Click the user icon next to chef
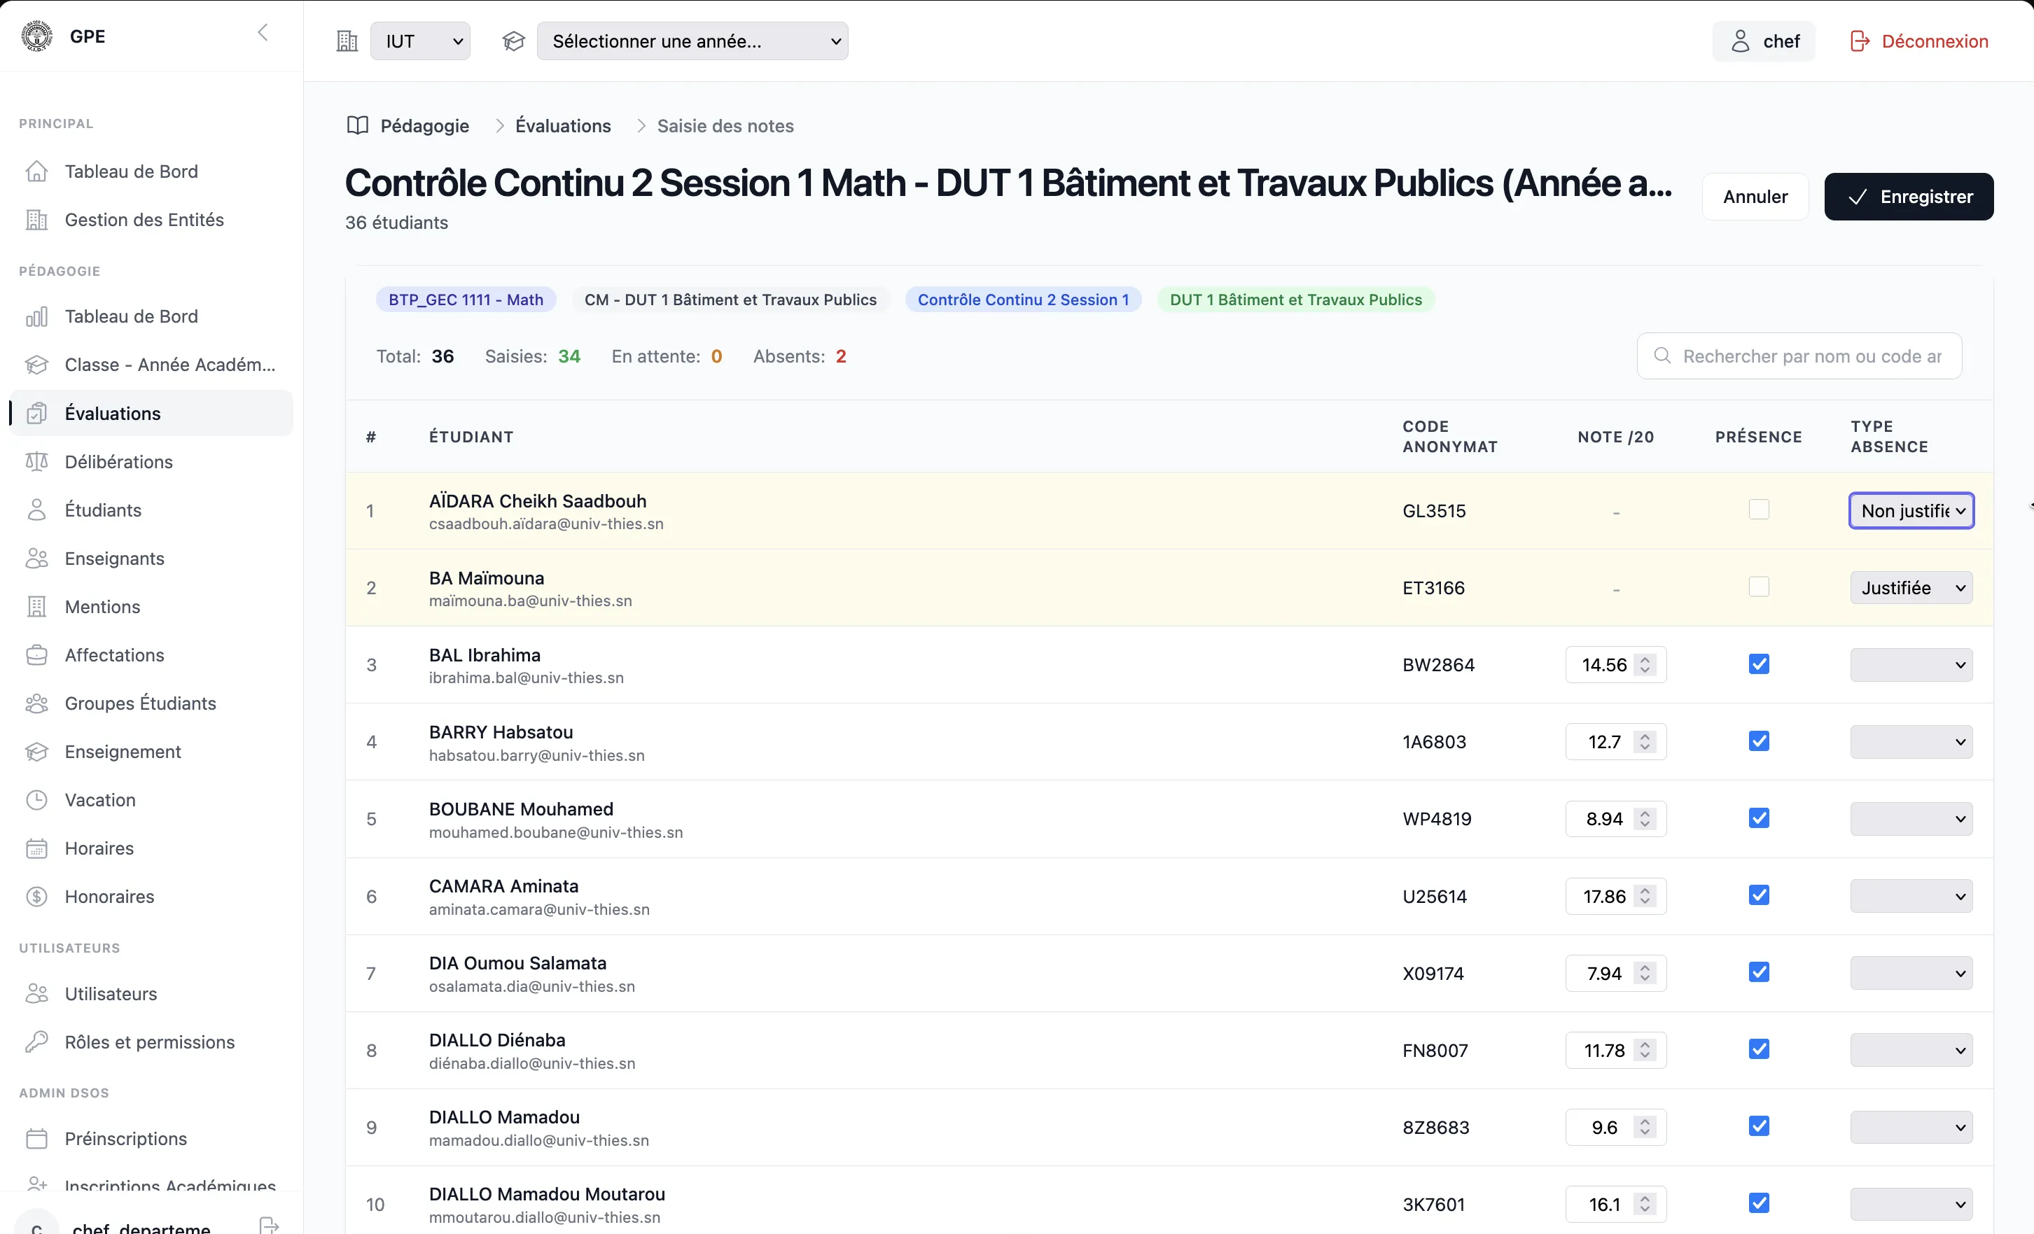Image resolution: width=2034 pixels, height=1234 pixels. coord(1740,41)
